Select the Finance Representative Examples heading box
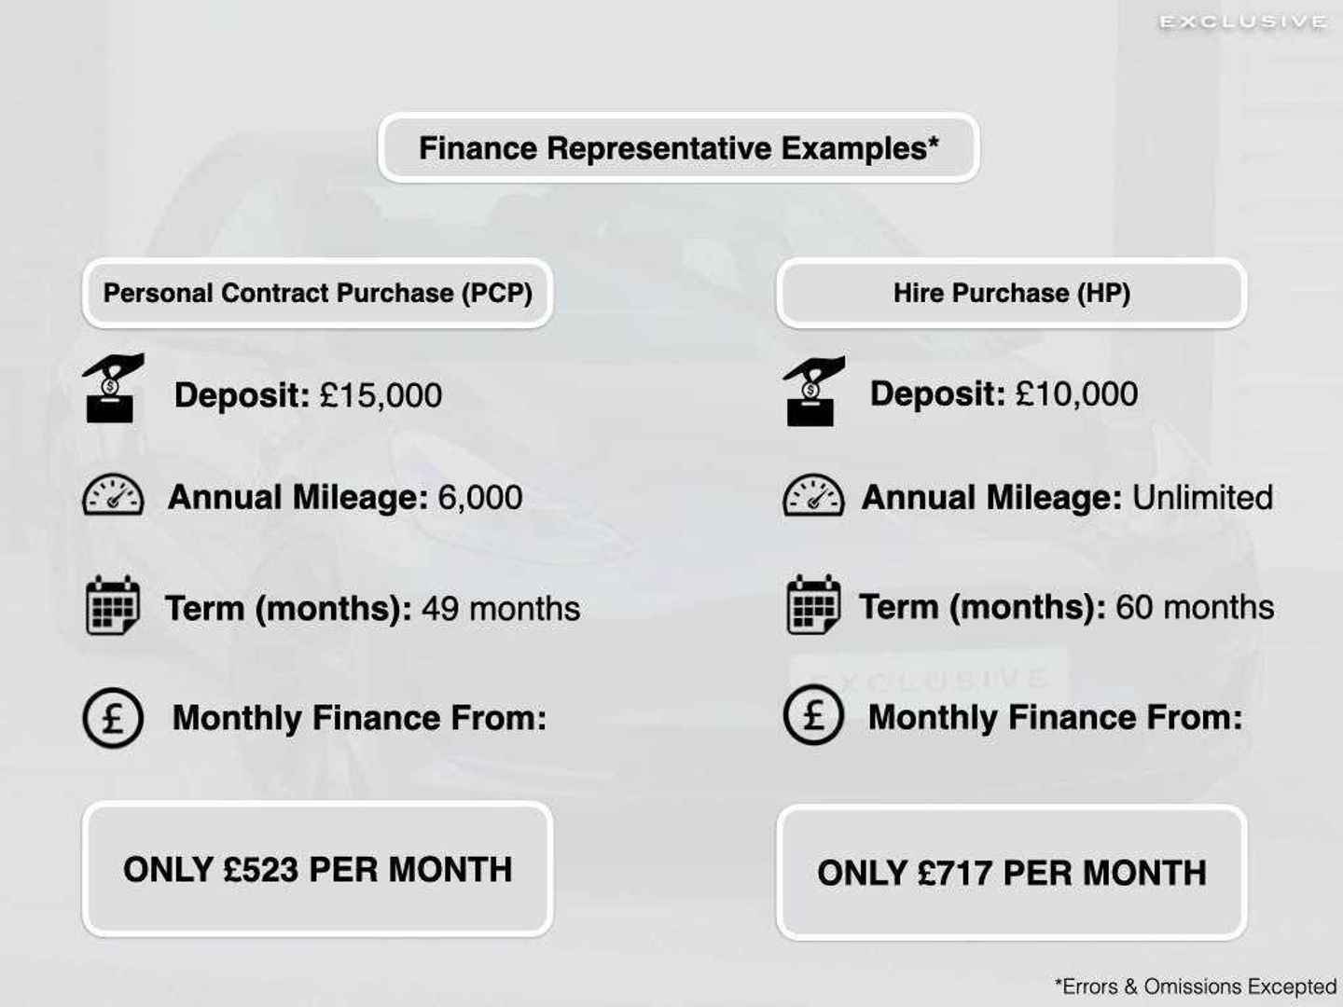The height and width of the screenshot is (1007, 1343). coord(678,147)
